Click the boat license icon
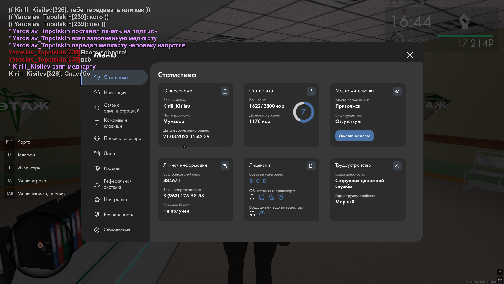 [x=262, y=214]
